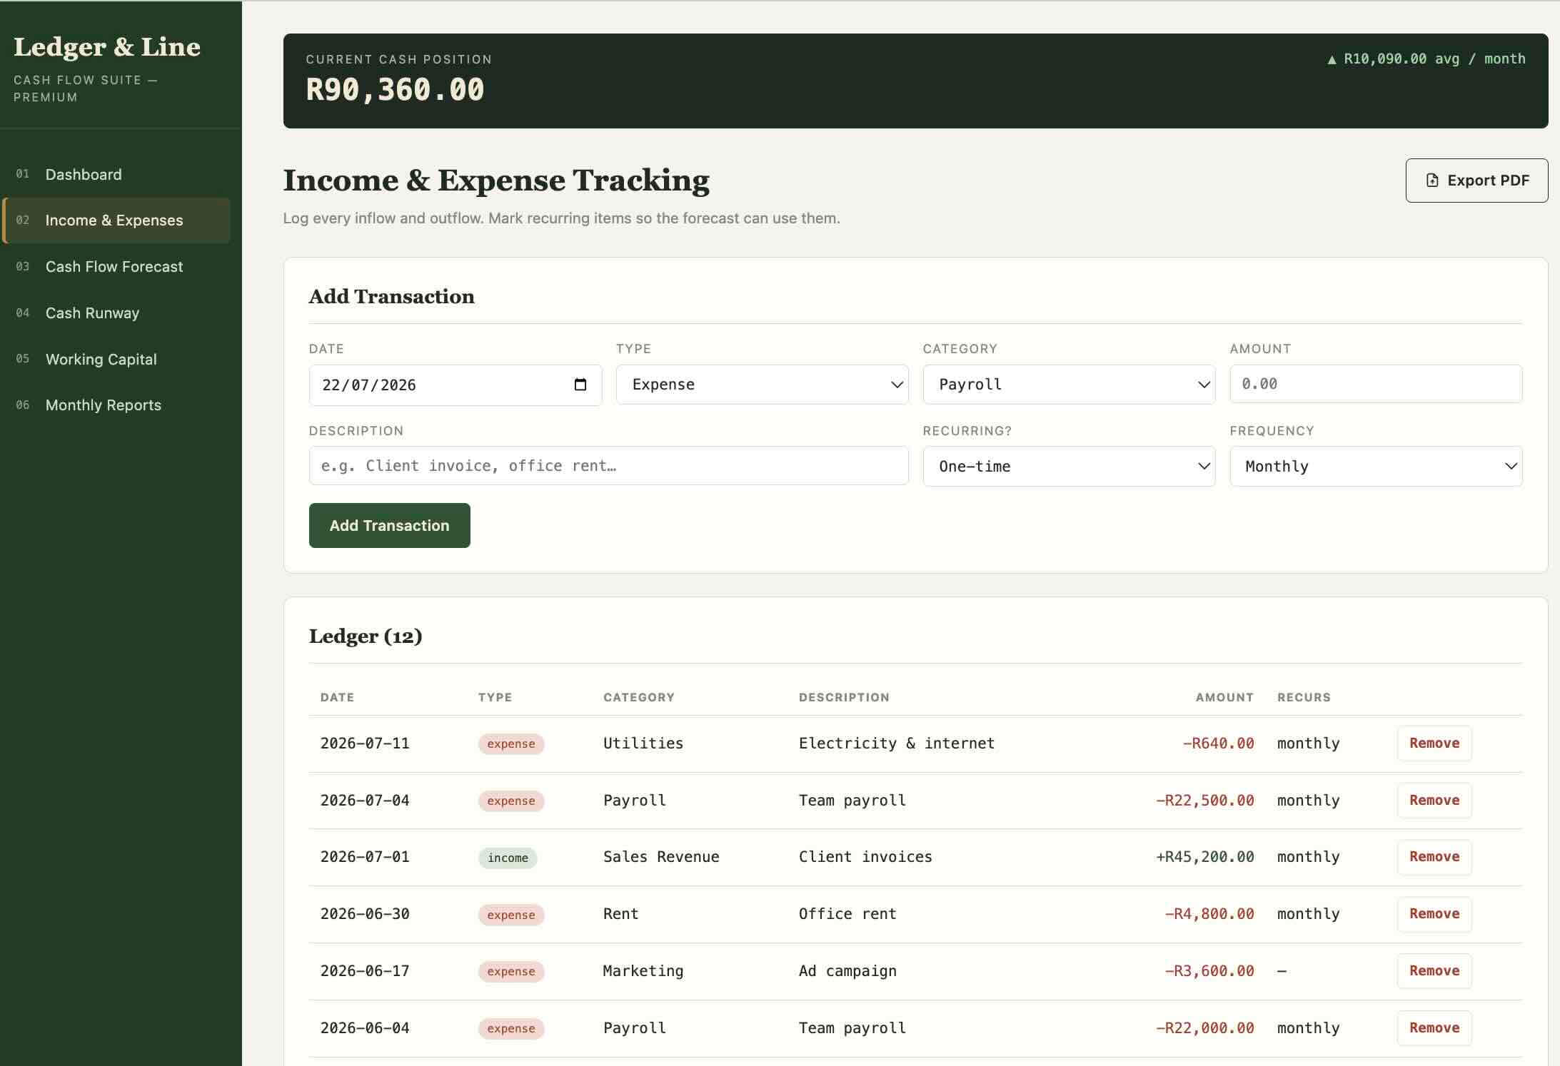The width and height of the screenshot is (1560, 1066).
Task: Click the Export PDF button
Action: 1476,181
